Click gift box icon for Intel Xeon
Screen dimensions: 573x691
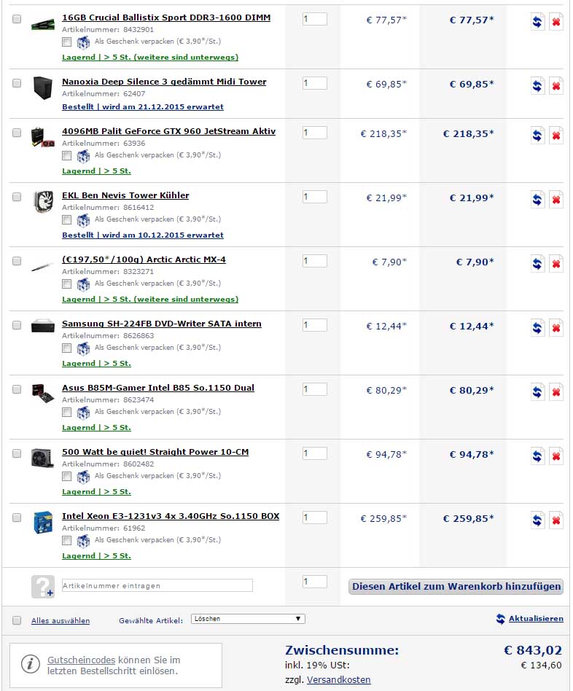click(x=83, y=541)
